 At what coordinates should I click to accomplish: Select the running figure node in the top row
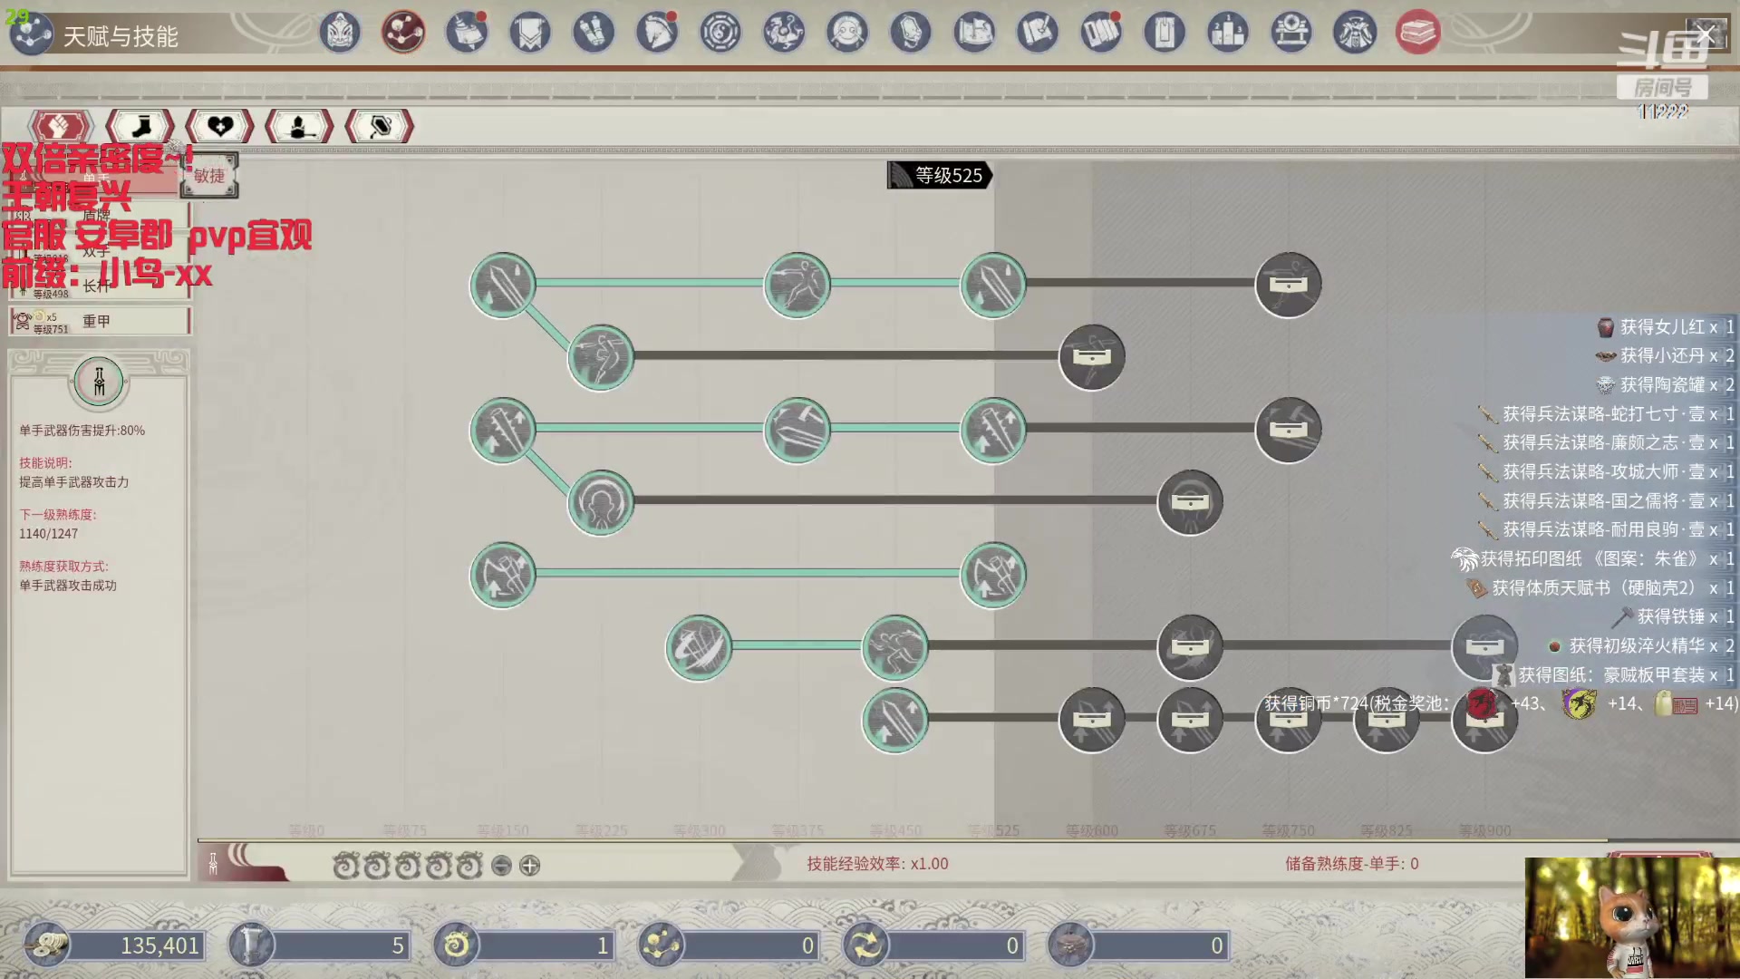[797, 285]
